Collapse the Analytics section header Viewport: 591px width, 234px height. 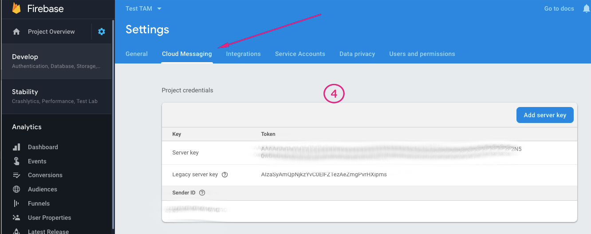(27, 127)
